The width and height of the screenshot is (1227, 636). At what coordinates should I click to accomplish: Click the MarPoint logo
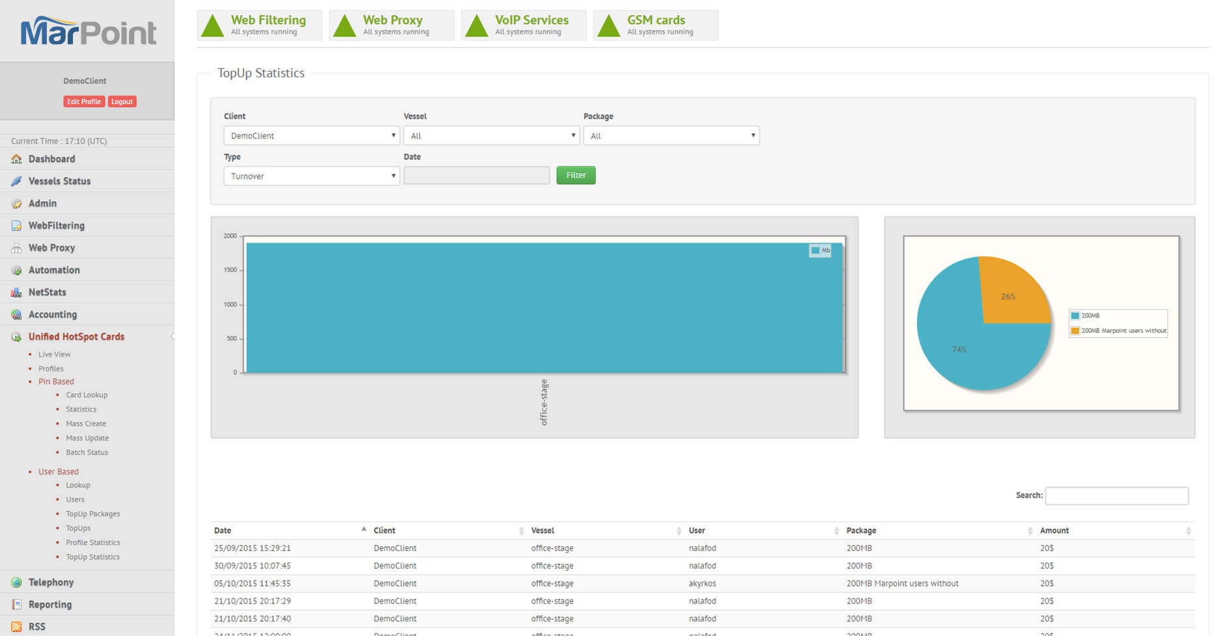coord(88,31)
